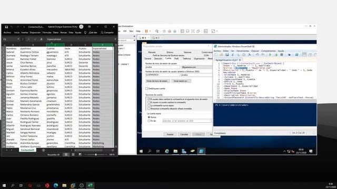Viewport: 337px width, 189px height.
Task: Open VMware power options dropdown arrow
Action: pyautogui.click(x=150, y=31)
